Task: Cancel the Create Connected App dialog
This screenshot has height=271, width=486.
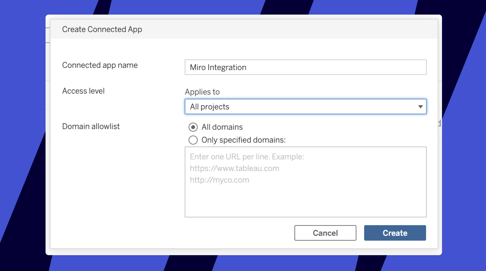Action: (325, 233)
